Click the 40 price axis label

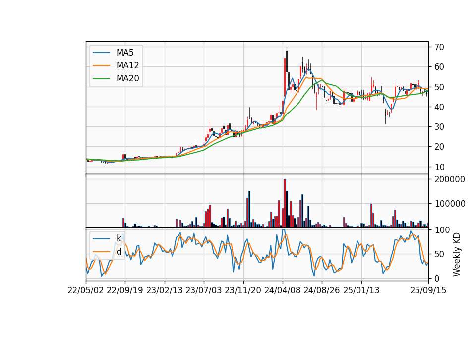click(x=439, y=107)
